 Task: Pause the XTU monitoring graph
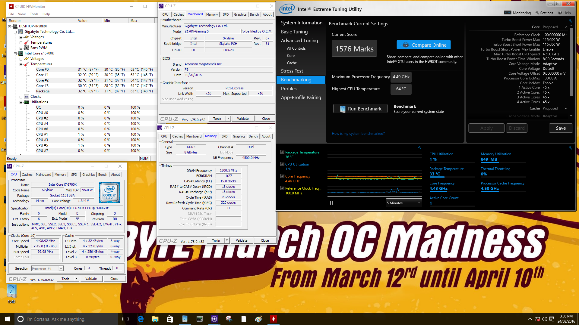click(x=331, y=203)
